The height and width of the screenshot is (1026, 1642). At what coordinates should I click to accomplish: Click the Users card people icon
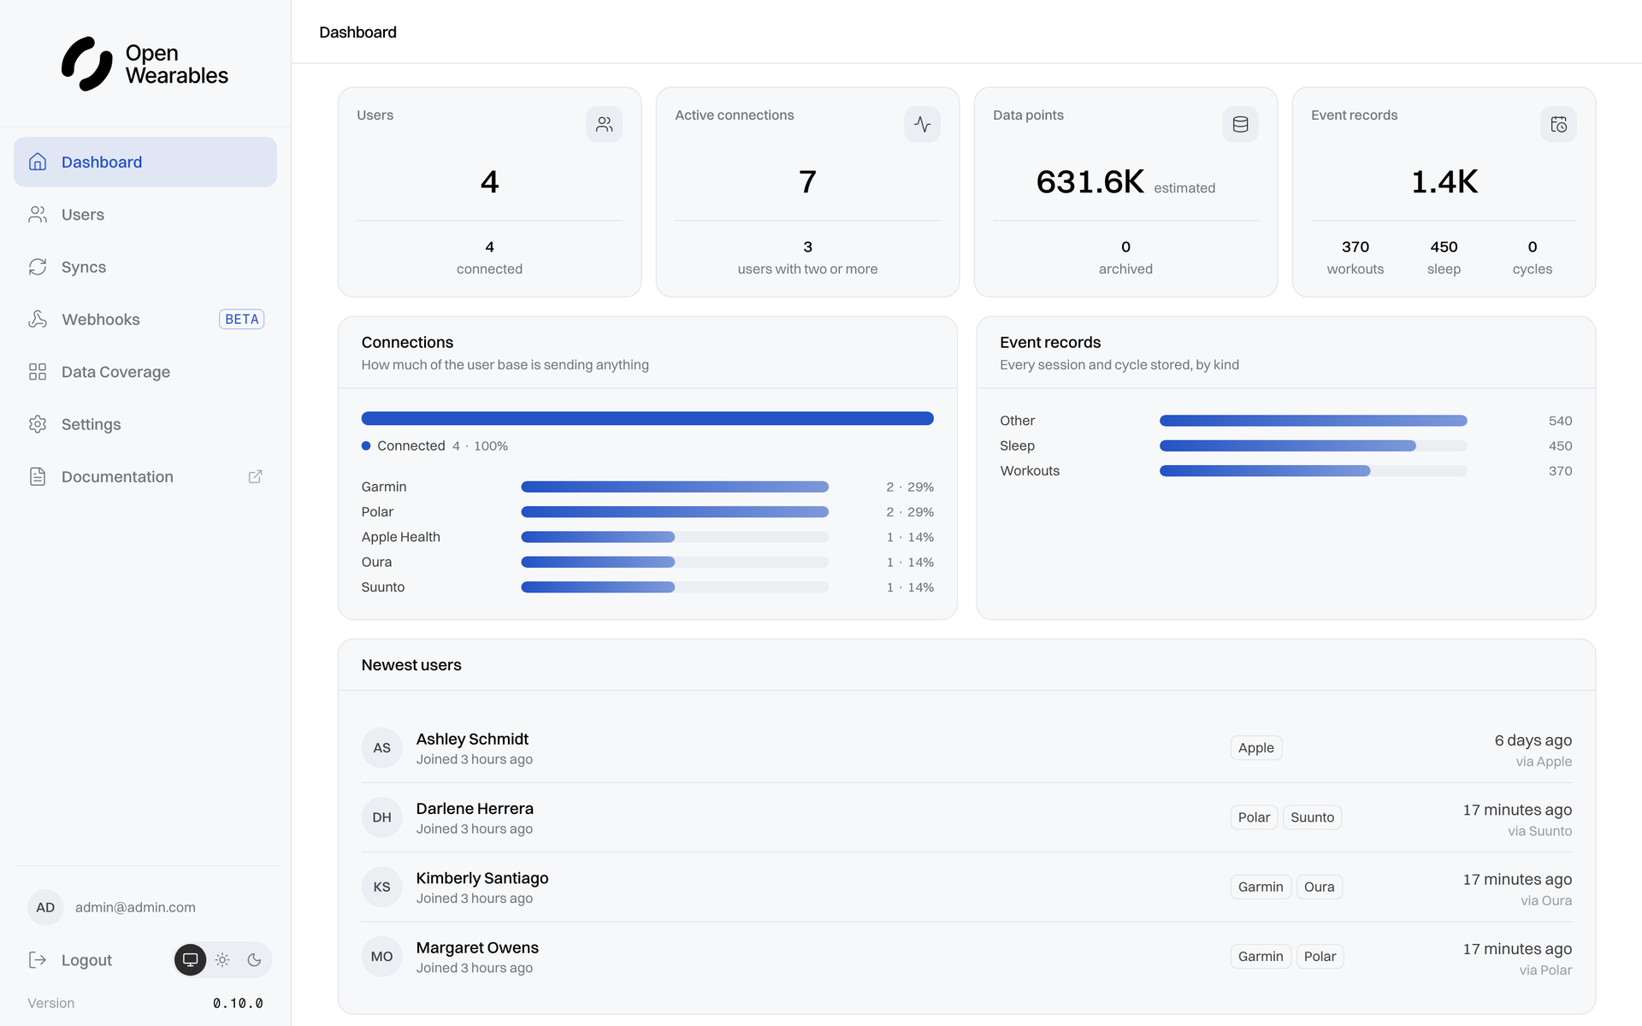coord(604,125)
